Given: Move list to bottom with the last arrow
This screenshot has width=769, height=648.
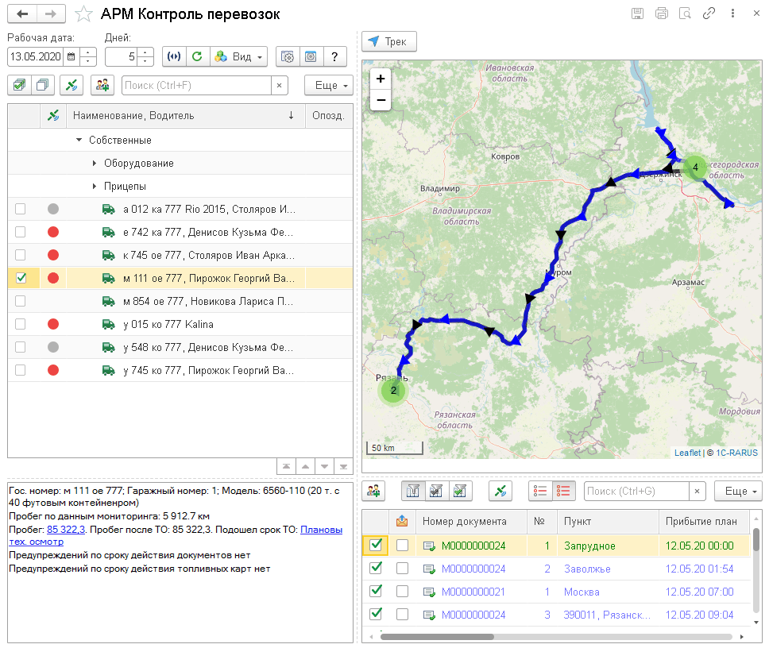Looking at the screenshot, I should click(x=343, y=467).
